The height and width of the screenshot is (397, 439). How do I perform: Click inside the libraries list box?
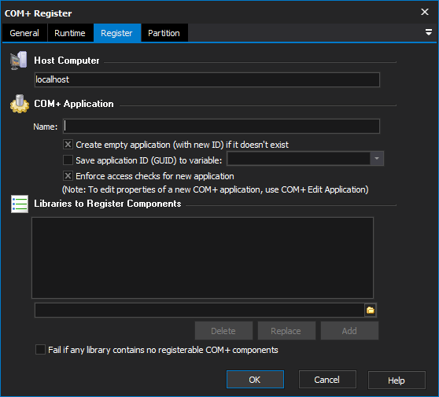[x=202, y=258]
